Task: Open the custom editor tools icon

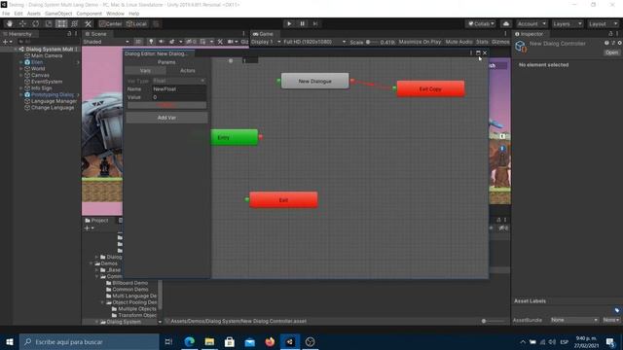Action: (89, 23)
